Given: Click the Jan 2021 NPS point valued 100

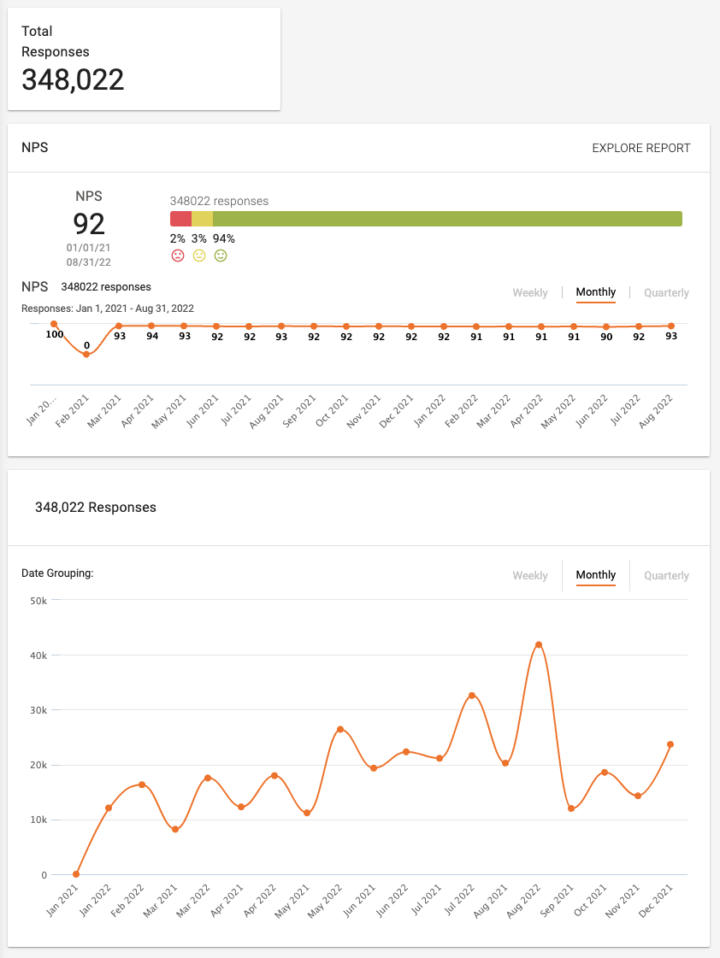Looking at the screenshot, I should (54, 324).
